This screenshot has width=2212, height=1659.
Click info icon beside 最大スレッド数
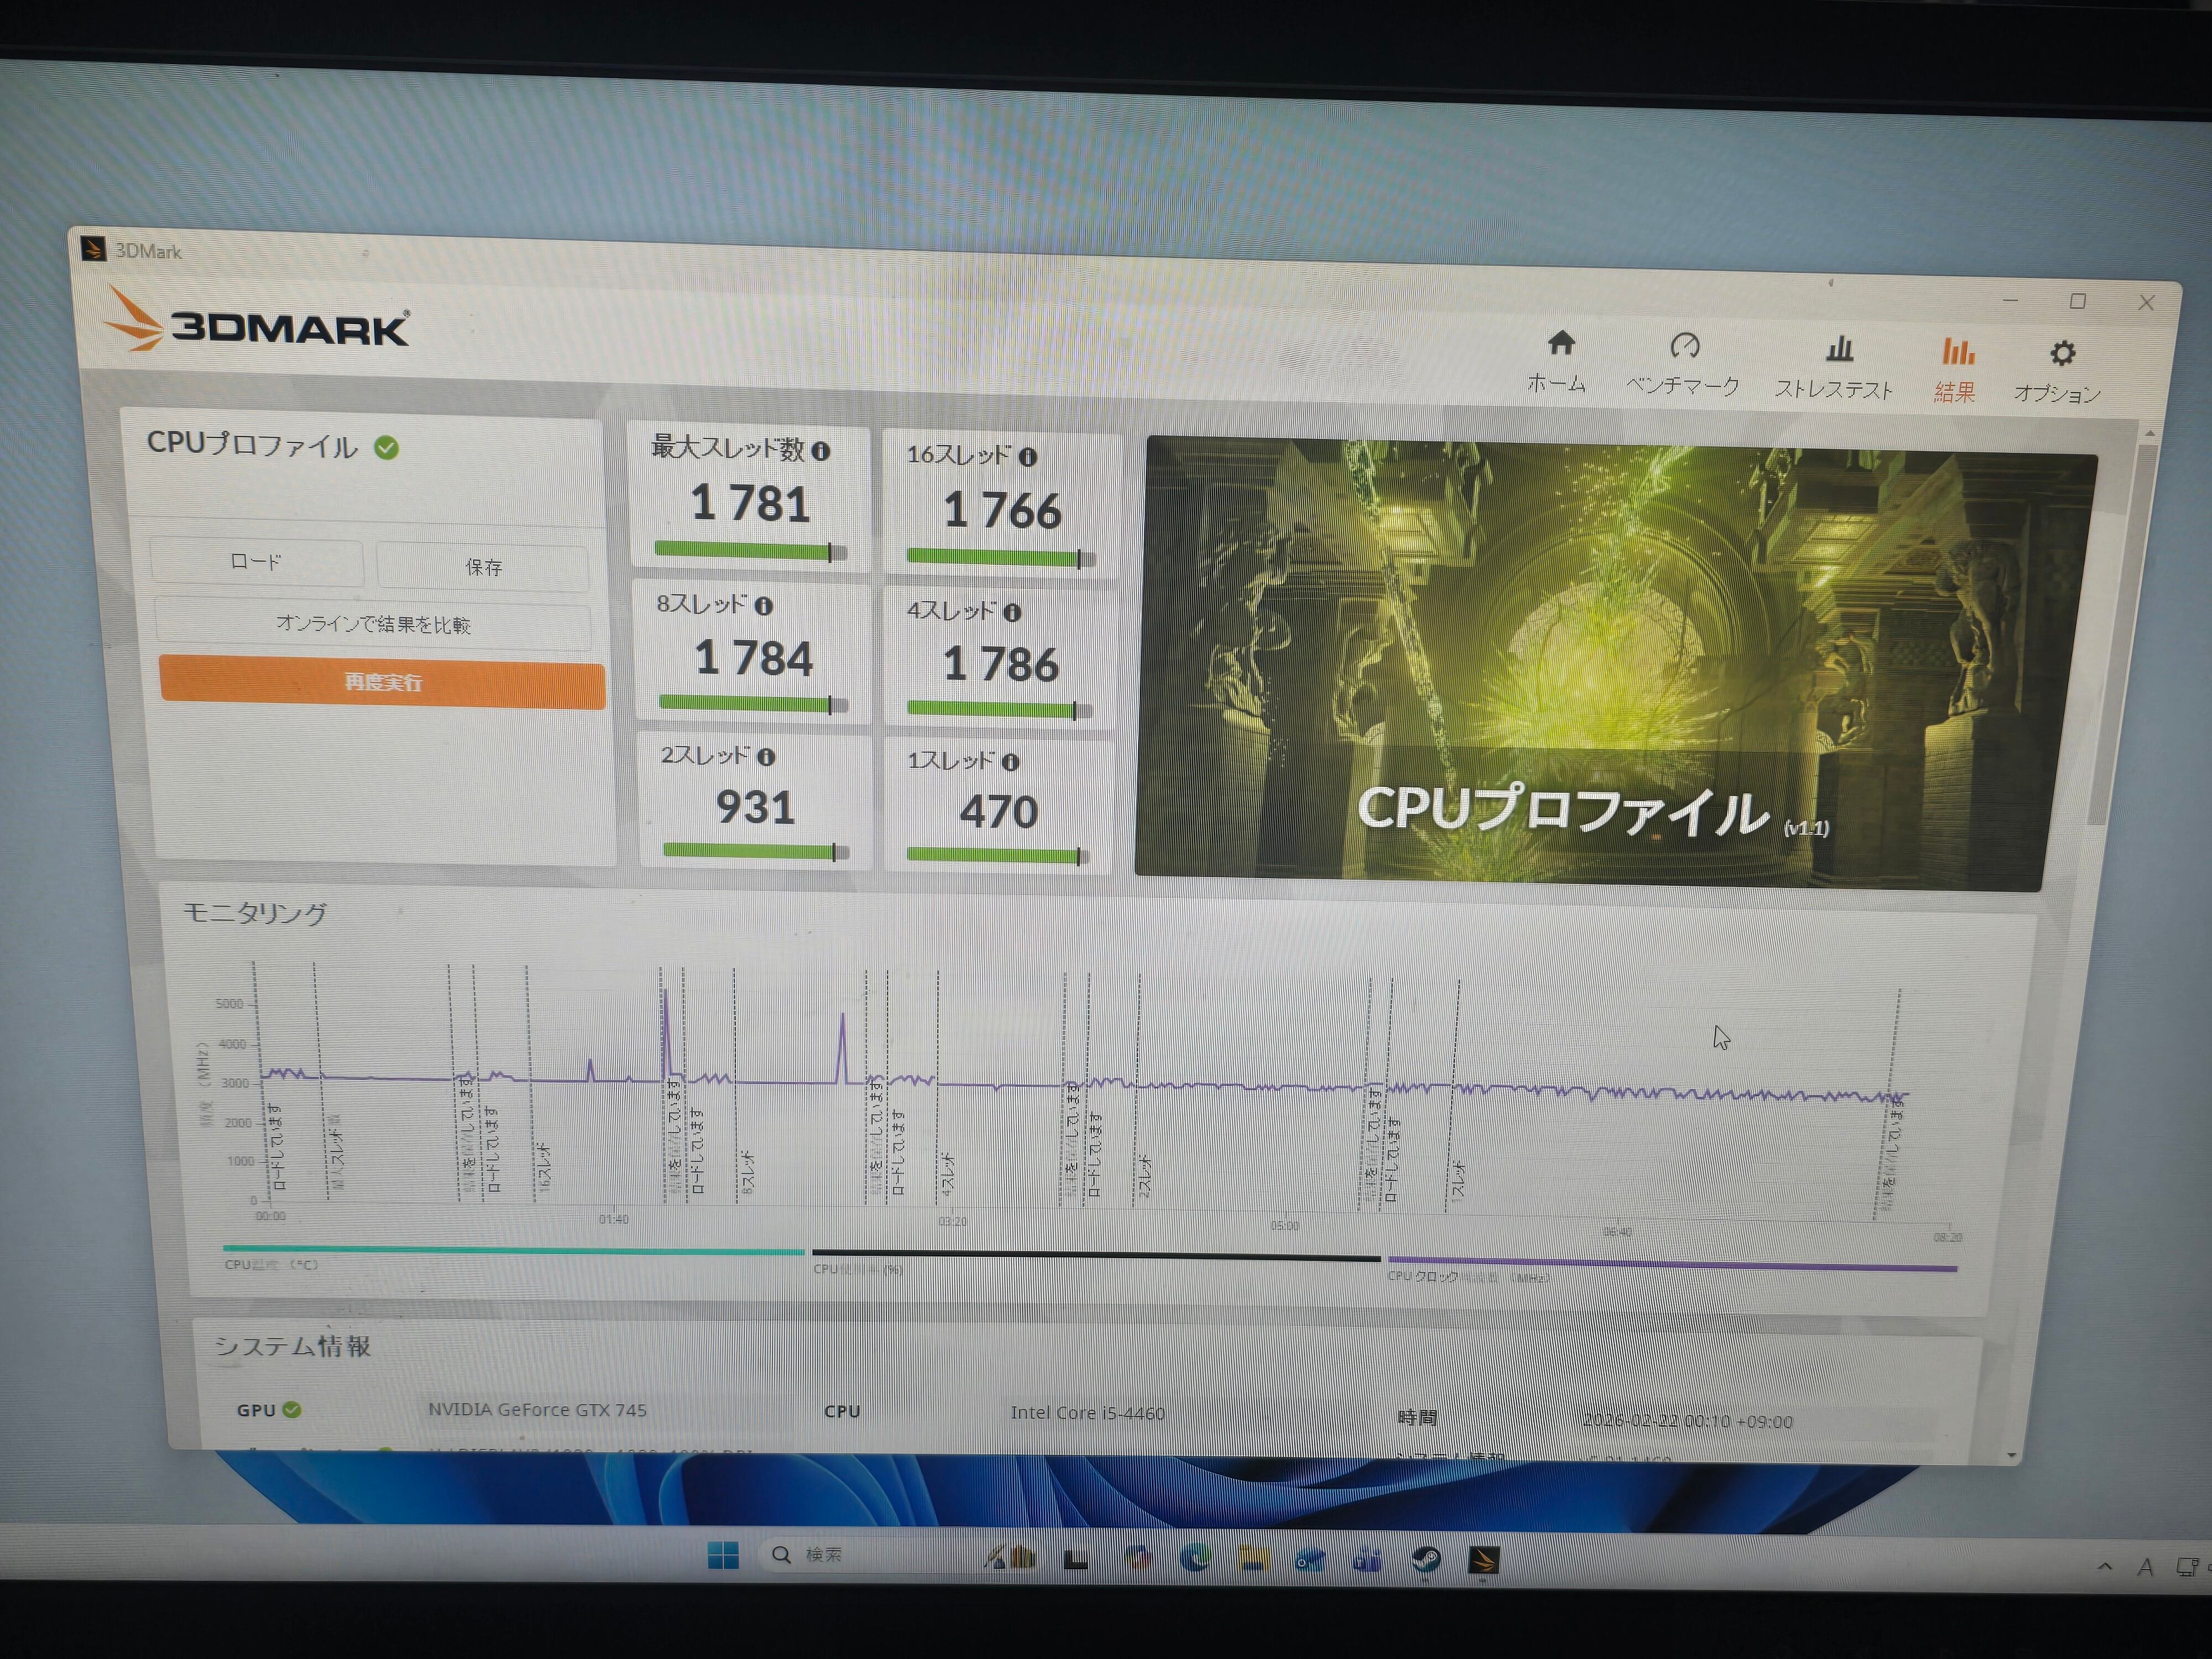point(821,451)
